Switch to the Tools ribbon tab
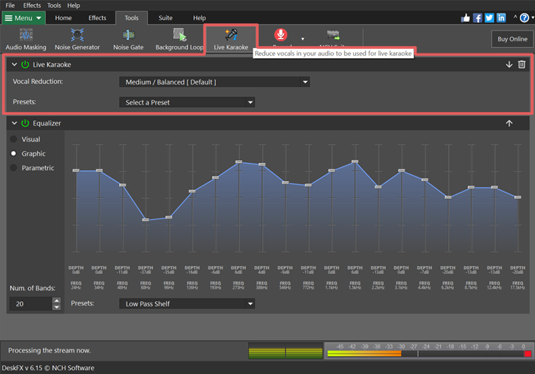Screen dimensions: 535x374 (x=131, y=18)
